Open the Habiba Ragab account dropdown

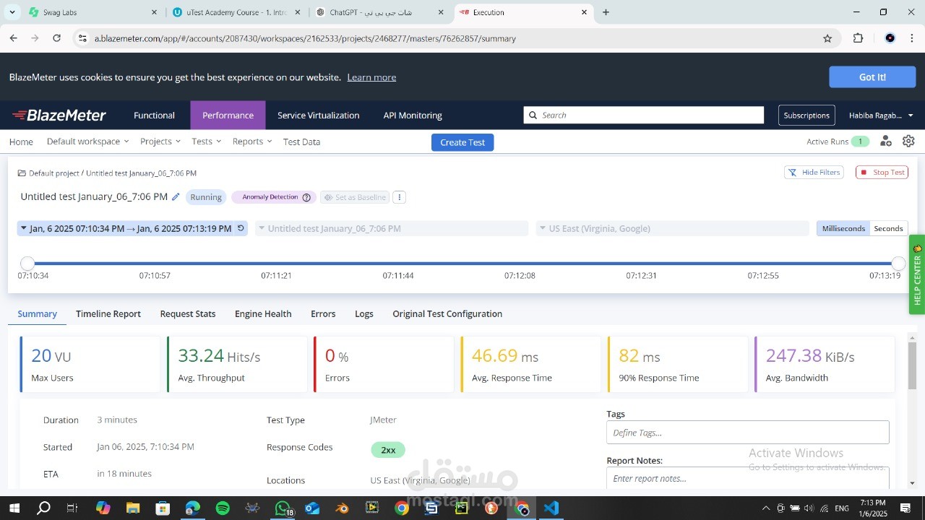tap(881, 116)
